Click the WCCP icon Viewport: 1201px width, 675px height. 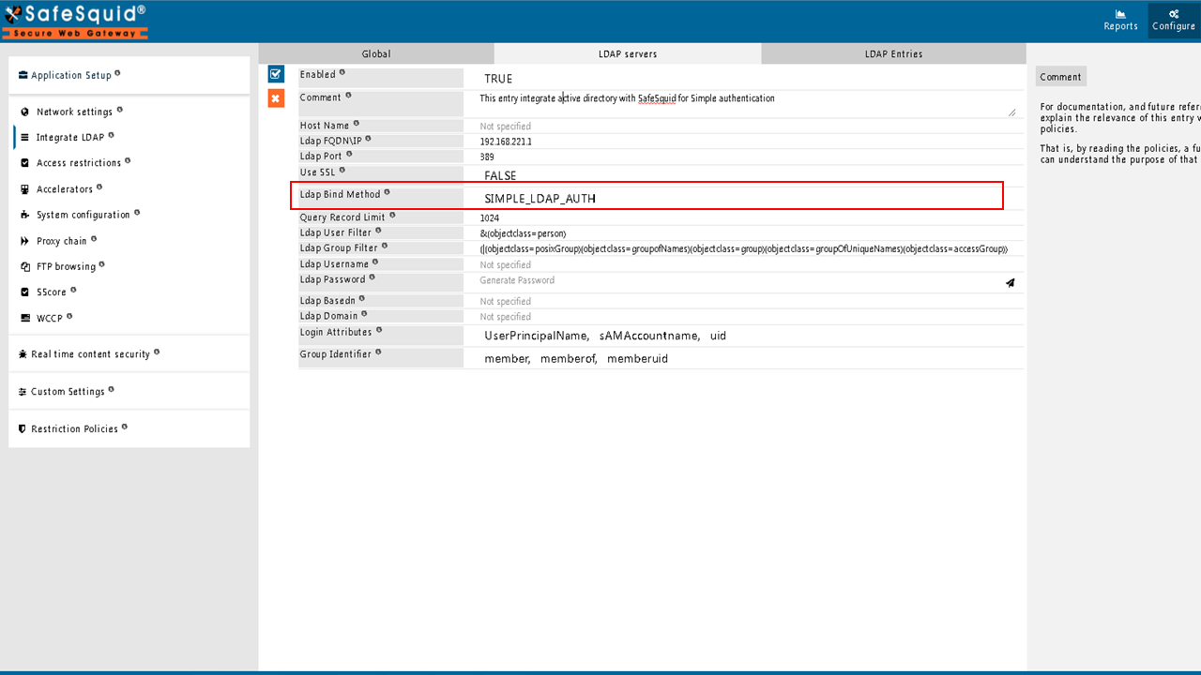25,319
